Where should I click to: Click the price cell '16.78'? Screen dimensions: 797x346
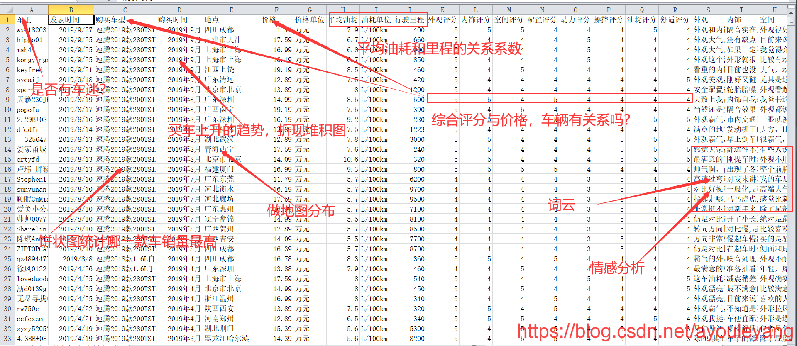(276, 259)
